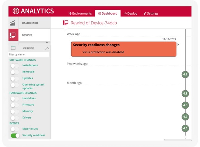
Task: Click the Security readiness label
Action: (x=34, y=135)
